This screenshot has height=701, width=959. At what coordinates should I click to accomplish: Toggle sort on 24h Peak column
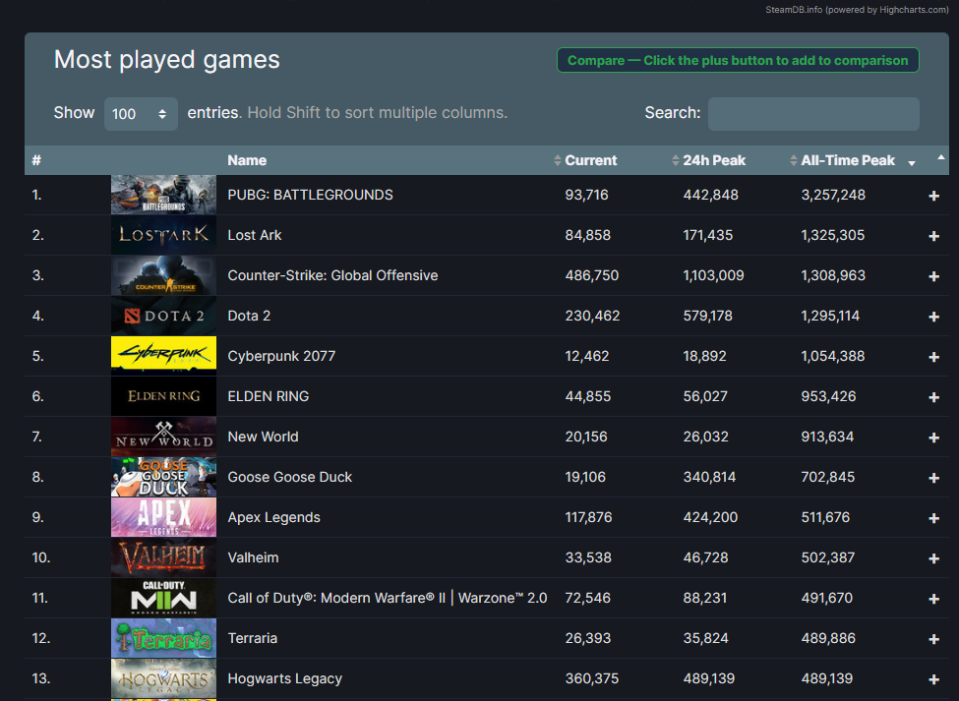click(x=676, y=160)
